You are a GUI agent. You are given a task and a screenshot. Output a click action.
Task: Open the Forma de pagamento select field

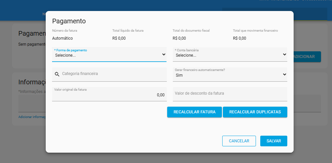[109, 55]
